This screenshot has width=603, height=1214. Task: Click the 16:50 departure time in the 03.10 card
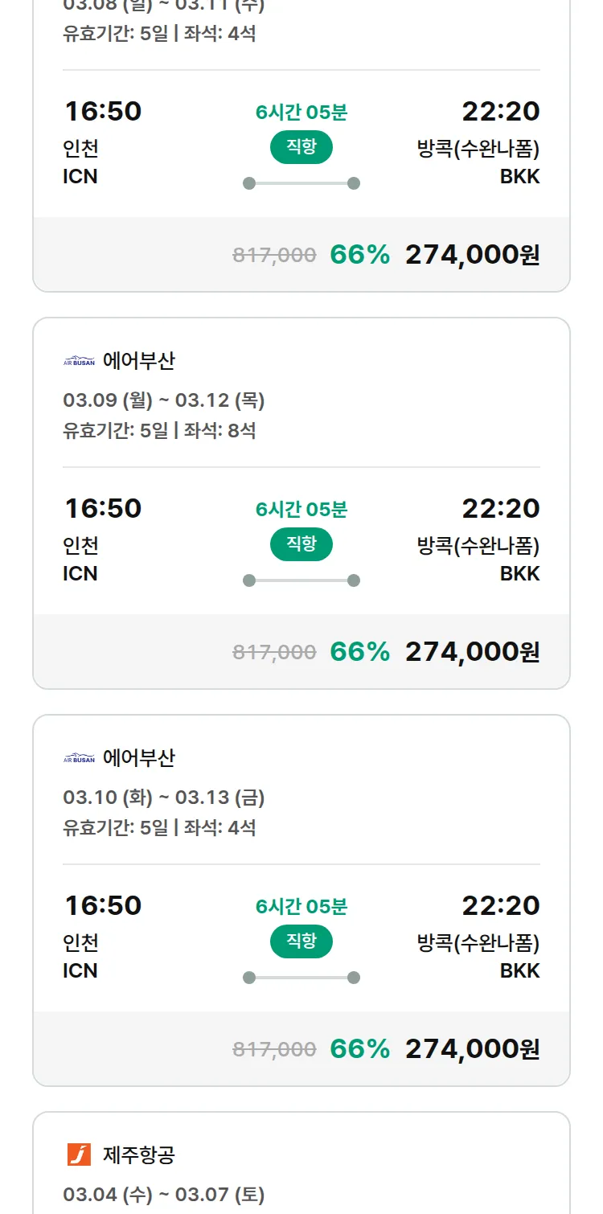[103, 905]
